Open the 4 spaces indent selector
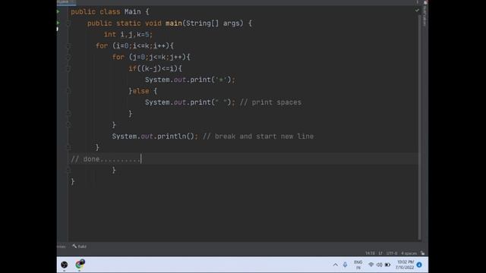The width and height of the screenshot is (486, 273). (409, 253)
